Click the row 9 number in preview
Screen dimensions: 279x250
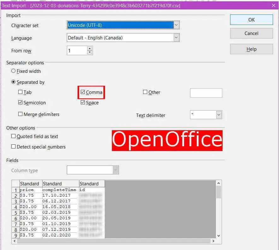[16, 235]
